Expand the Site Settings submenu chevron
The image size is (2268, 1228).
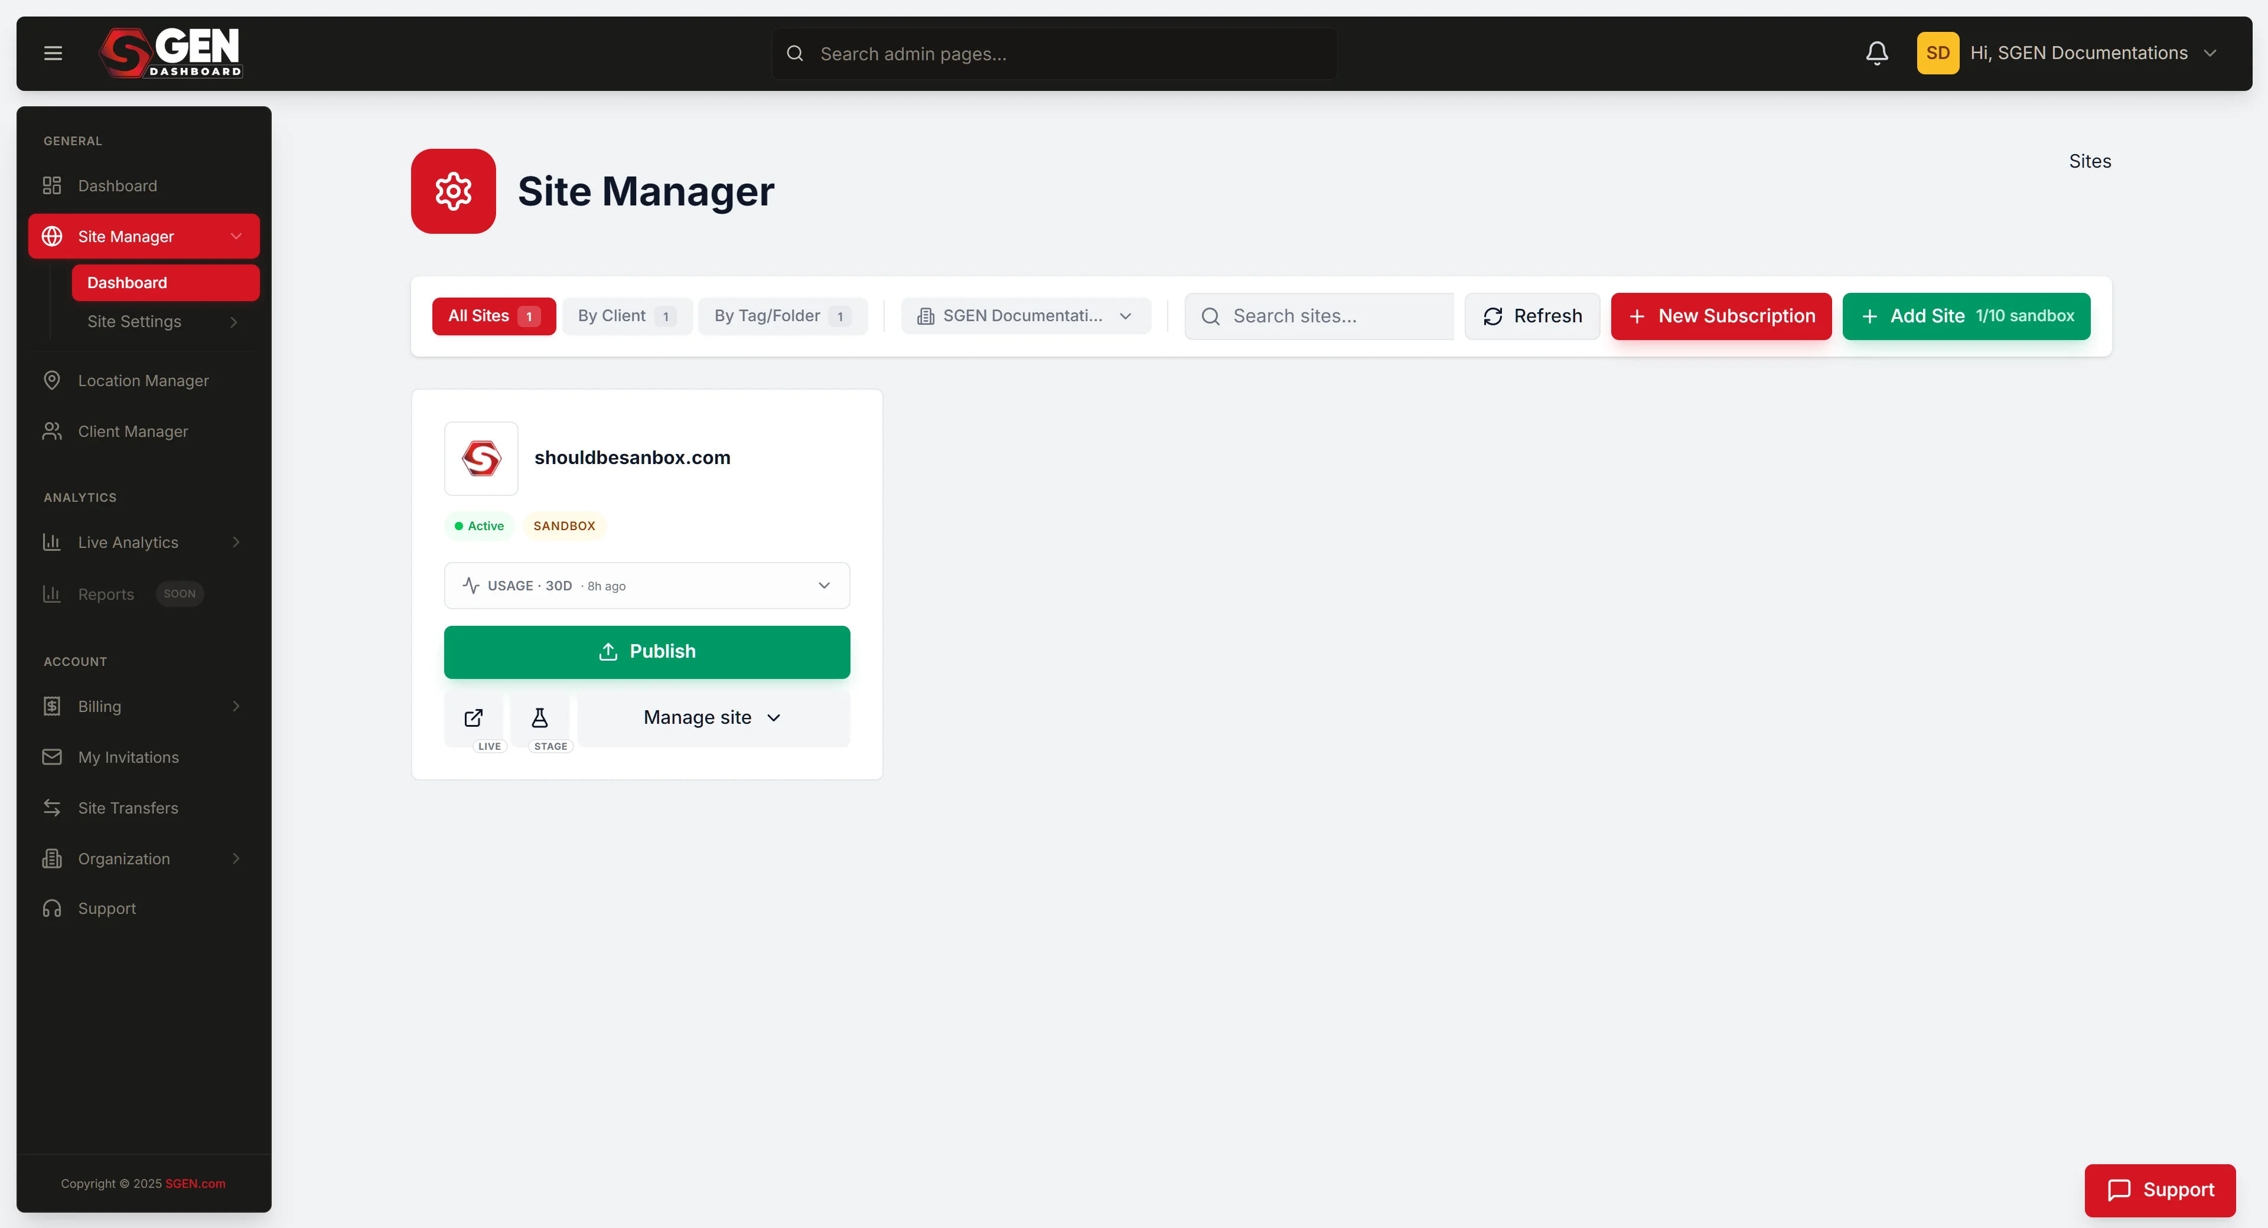click(234, 322)
